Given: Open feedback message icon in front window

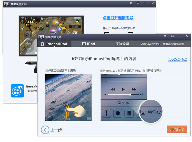Looking at the screenshot, I should coord(173,36).
